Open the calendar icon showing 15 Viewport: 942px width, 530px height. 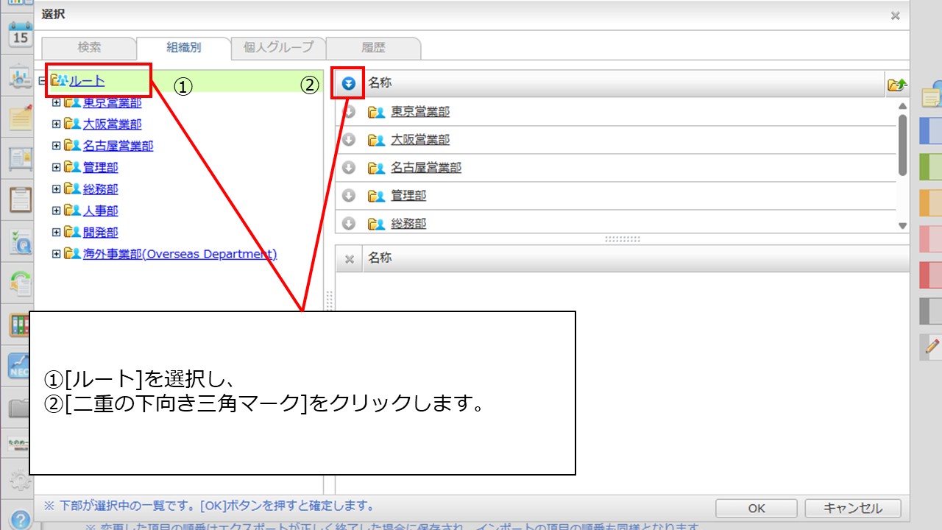[x=21, y=34]
